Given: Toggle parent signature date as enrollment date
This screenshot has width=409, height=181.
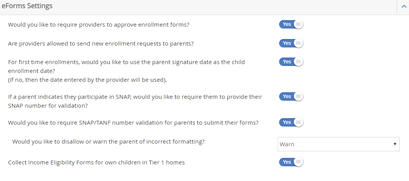Looking at the screenshot, I should [291, 62].
